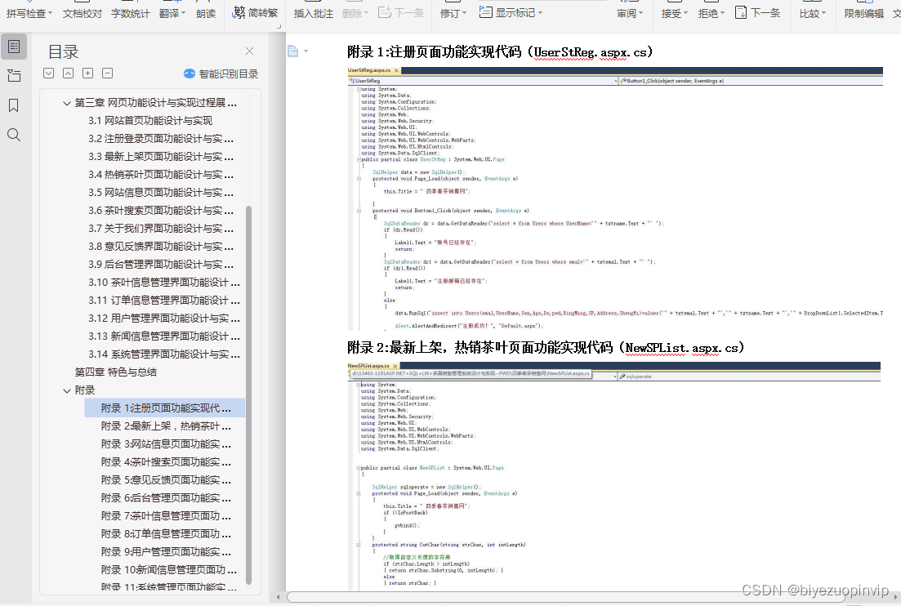
Task: Open the search magnifier in sidebar
Action: click(14, 135)
